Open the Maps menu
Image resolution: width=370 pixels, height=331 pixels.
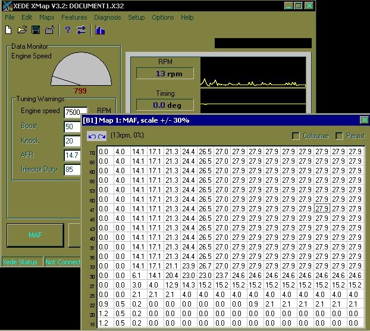pyautogui.click(x=47, y=17)
